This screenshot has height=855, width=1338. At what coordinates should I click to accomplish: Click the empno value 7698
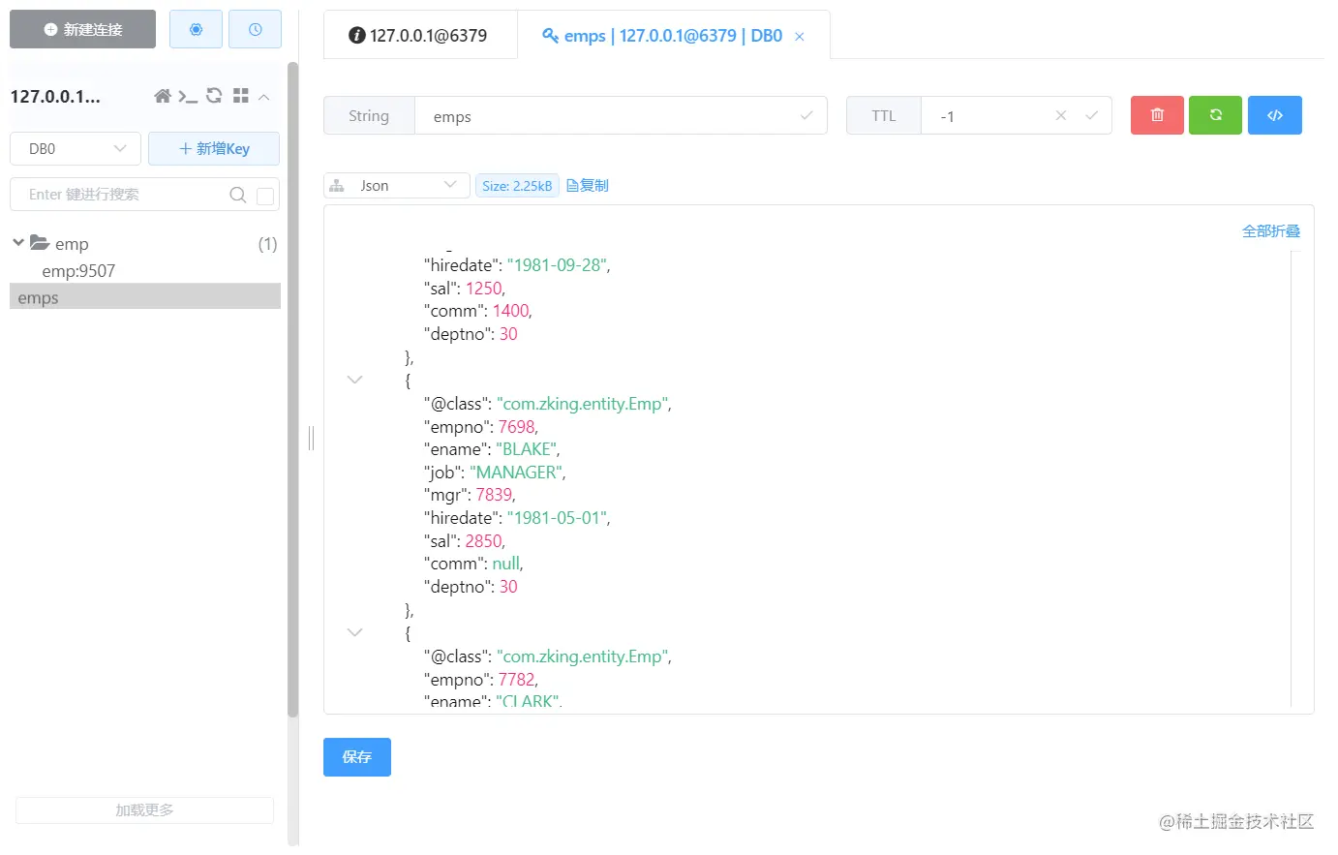click(517, 427)
